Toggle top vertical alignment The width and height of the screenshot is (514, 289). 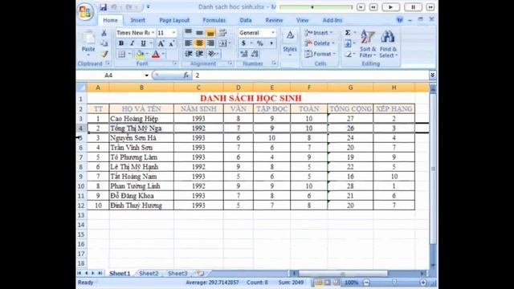188,32
